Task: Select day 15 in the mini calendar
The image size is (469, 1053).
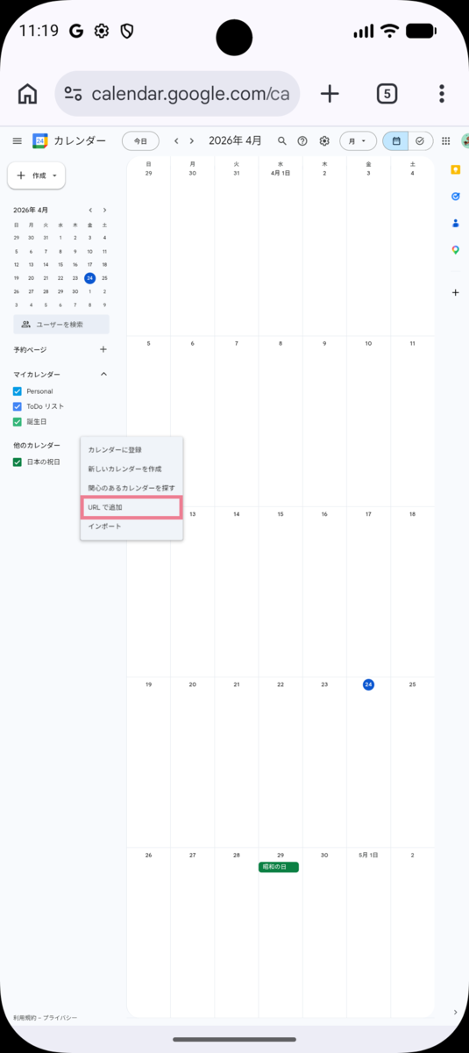Action: 60,264
